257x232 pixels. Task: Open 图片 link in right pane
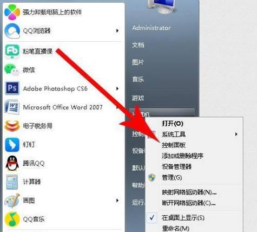(138, 62)
